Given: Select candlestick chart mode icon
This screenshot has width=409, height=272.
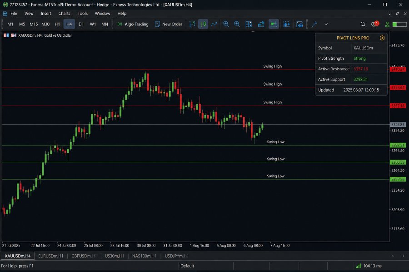Looking at the screenshot, I should (x=203, y=24).
